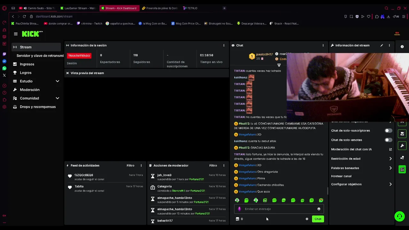The width and height of the screenshot is (409, 230).
Task: Open WhatsApp in the Opera sidebar
Action: (4, 68)
